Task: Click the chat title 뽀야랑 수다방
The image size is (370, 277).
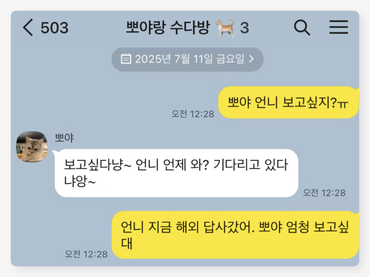Action: [168, 28]
